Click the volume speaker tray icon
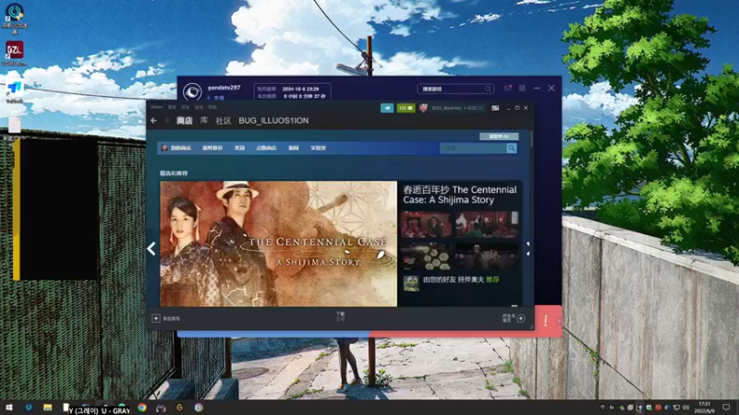The image size is (739, 415). coord(685,408)
